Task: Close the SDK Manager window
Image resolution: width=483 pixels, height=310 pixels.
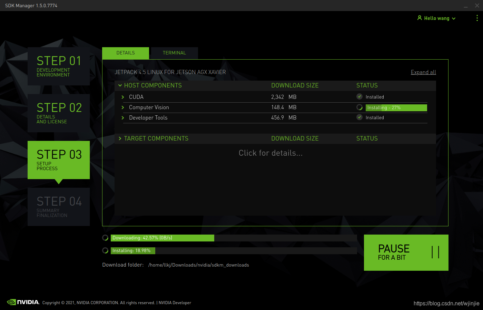Action: click(477, 6)
